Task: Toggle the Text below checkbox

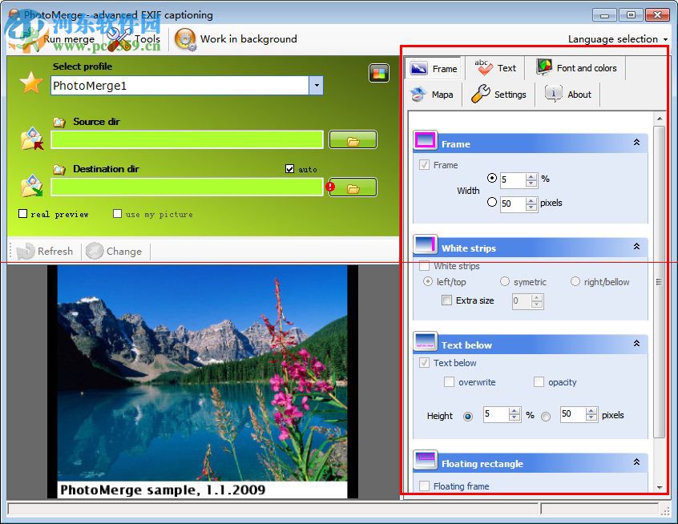Action: [x=424, y=362]
